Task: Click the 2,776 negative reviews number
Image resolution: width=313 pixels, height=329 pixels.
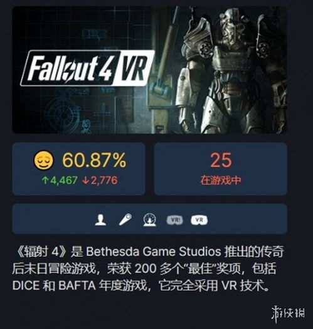Action: [103, 180]
